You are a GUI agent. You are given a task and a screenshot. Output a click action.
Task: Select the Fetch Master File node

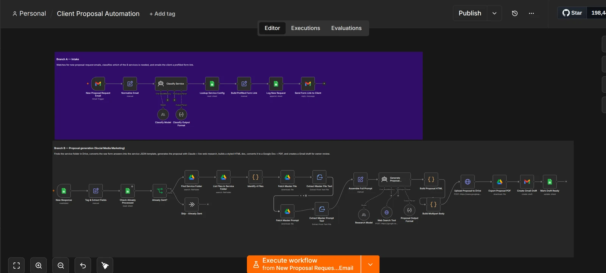click(287, 177)
